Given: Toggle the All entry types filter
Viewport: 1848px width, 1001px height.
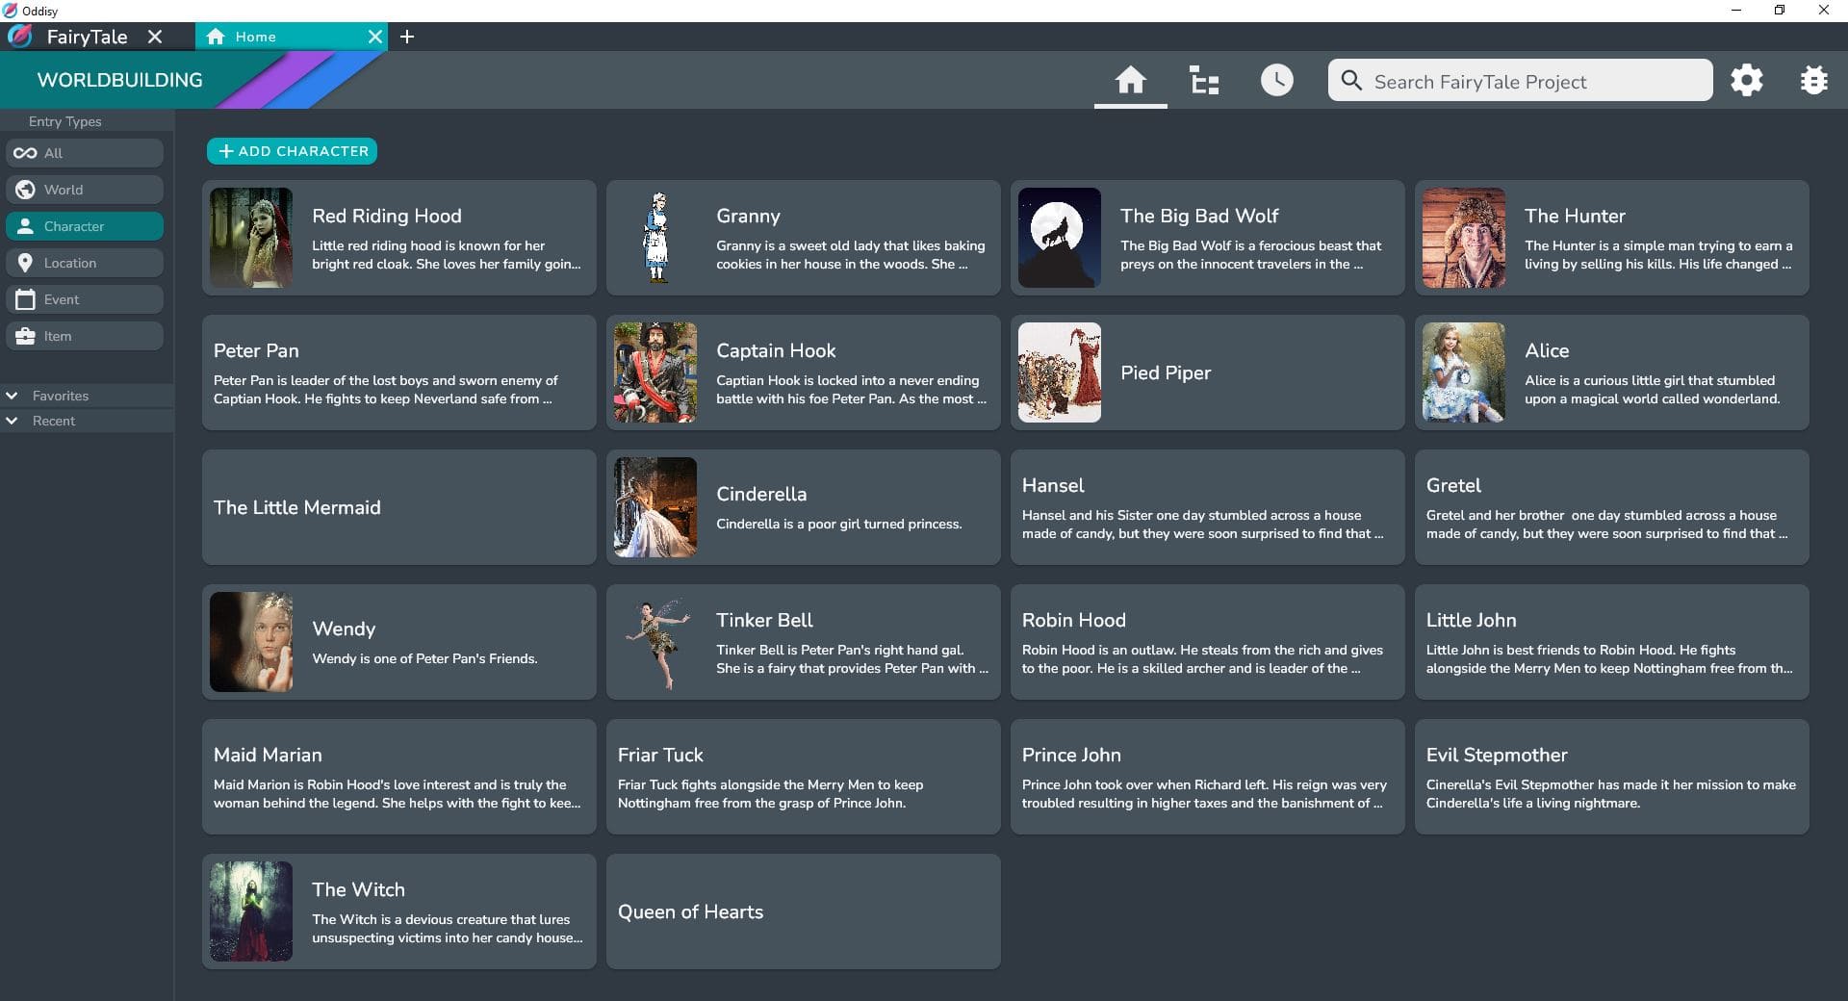Looking at the screenshot, I should [x=84, y=152].
